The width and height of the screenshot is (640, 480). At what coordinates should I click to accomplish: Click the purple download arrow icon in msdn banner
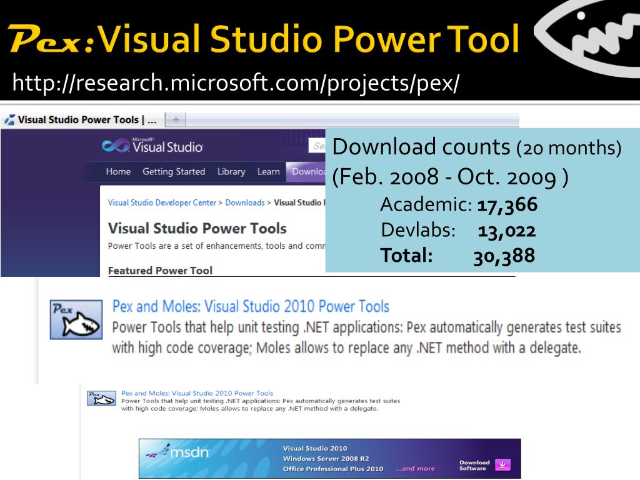[x=502, y=464]
